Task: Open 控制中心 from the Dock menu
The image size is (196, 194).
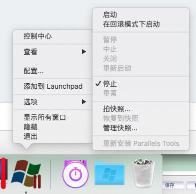Action: (52, 36)
